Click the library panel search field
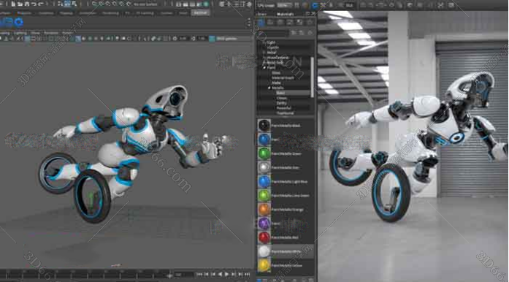 click(x=273, y=33)
